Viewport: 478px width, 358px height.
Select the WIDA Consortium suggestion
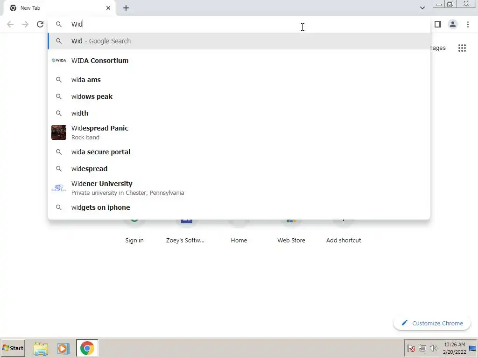pyautogui.click(x=239, y=61)
